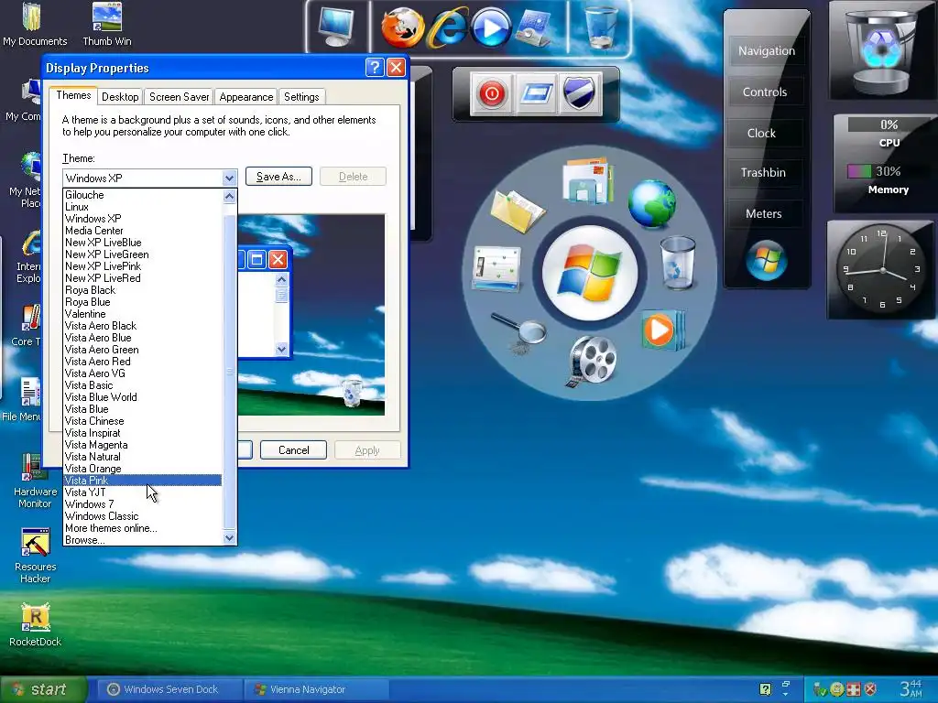Choose Media Center theme from list
Image resolution: width=938 pixels, height=703 pixels.
tap(142, 230)
